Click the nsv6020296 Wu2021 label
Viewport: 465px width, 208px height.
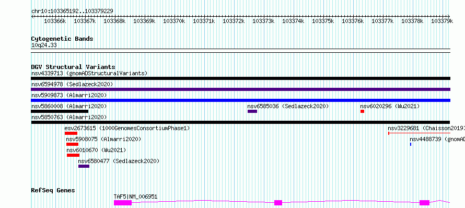click(x=390, y=106)
